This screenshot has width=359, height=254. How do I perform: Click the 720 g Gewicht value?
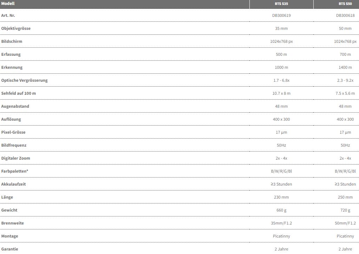345,210
